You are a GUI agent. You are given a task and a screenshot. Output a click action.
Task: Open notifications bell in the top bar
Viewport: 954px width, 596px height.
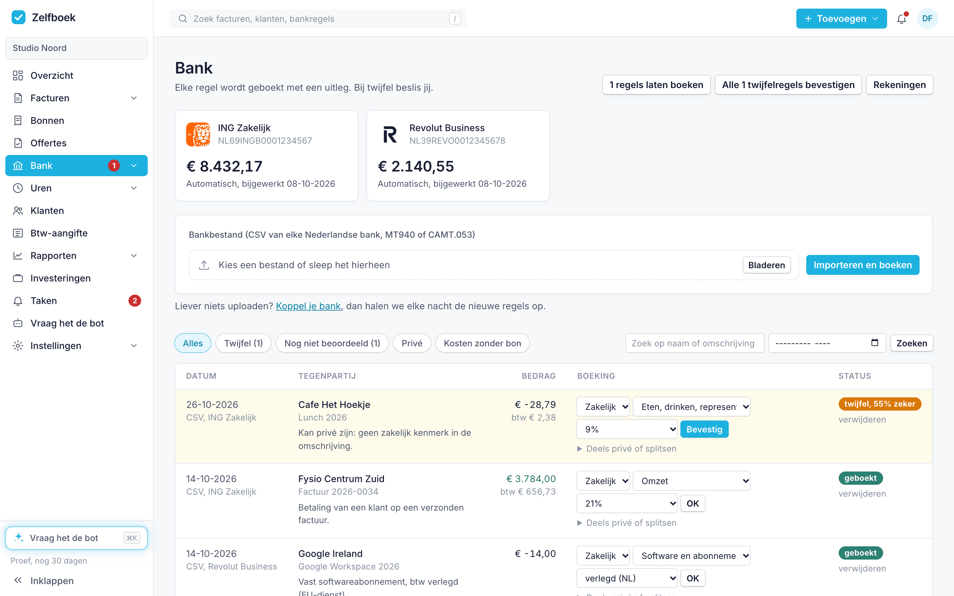(x=902, y=19)
